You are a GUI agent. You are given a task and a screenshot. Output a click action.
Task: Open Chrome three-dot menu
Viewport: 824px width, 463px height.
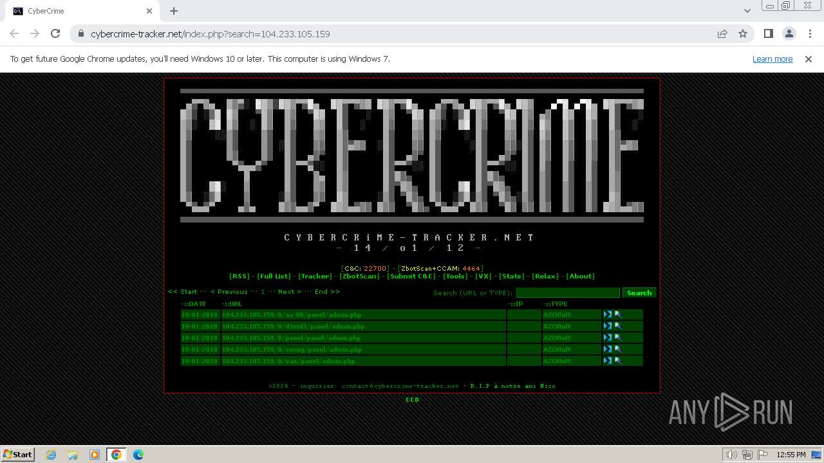(809, 33)
